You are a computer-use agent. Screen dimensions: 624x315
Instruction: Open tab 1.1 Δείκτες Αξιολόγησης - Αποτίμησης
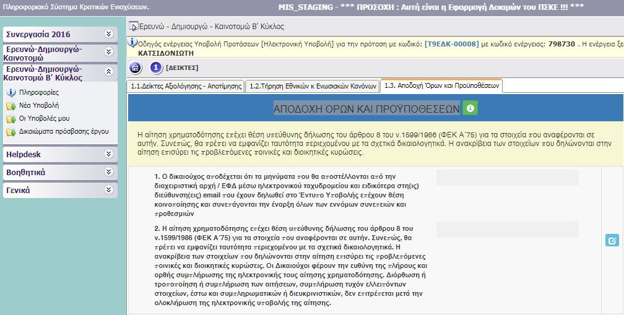click(x=186, y=86)
